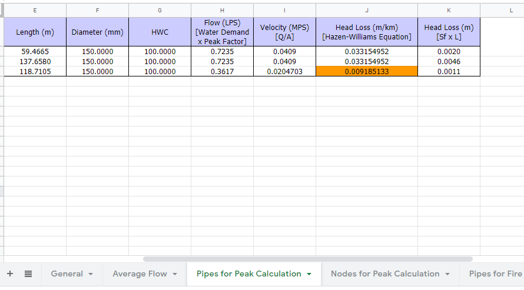The height and width of the screenshot is (290, 524).
Task: Select flow cell in the 137.6580 row
Action: pyautogui.click(x=222, y=61)
